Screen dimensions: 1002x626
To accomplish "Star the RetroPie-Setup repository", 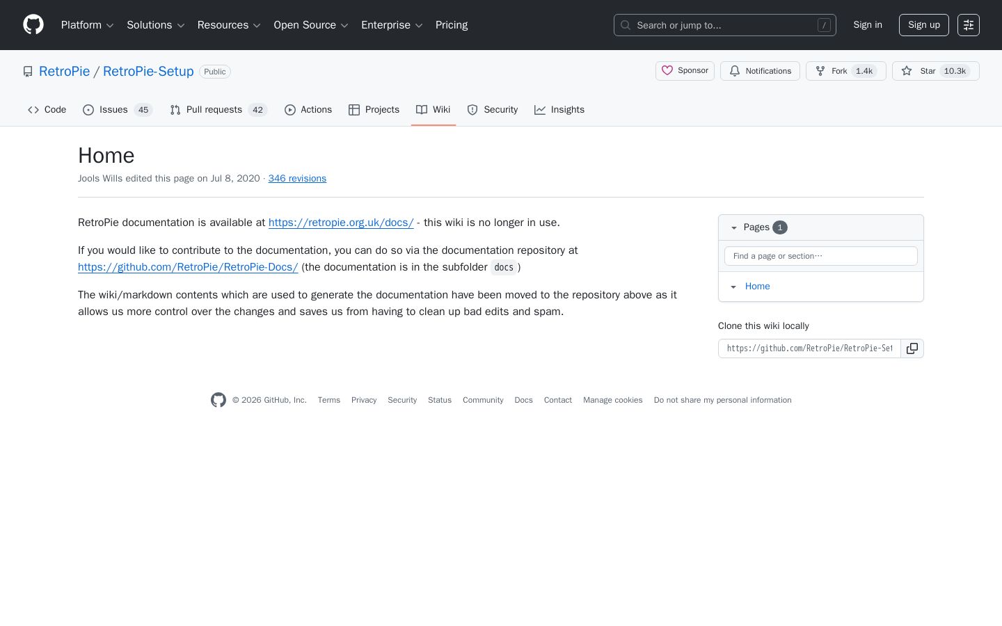I will tap(935, 71).
